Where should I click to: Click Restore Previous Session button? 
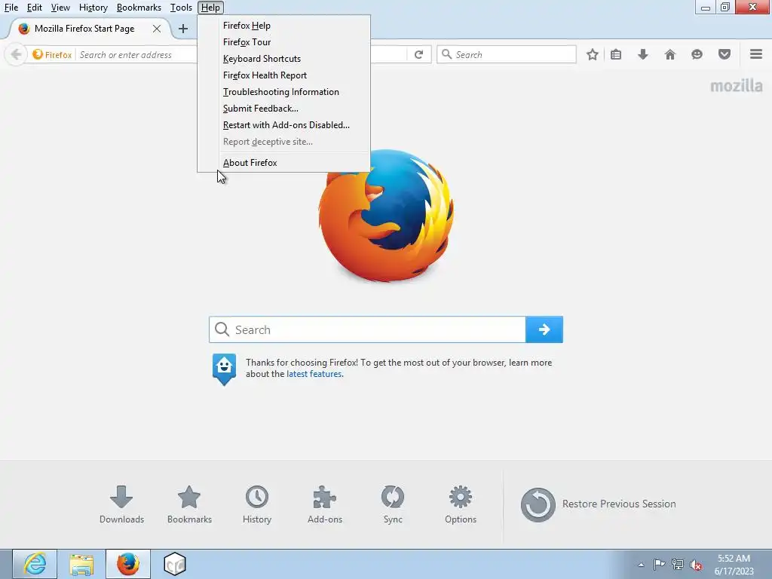tap(598, 504)
